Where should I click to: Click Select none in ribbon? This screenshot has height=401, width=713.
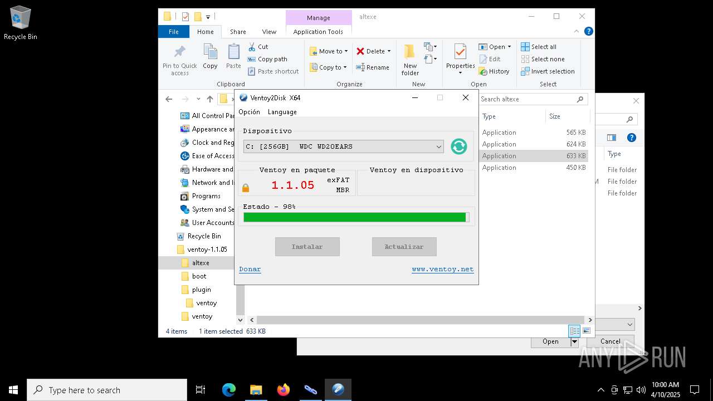click(543, 59)
